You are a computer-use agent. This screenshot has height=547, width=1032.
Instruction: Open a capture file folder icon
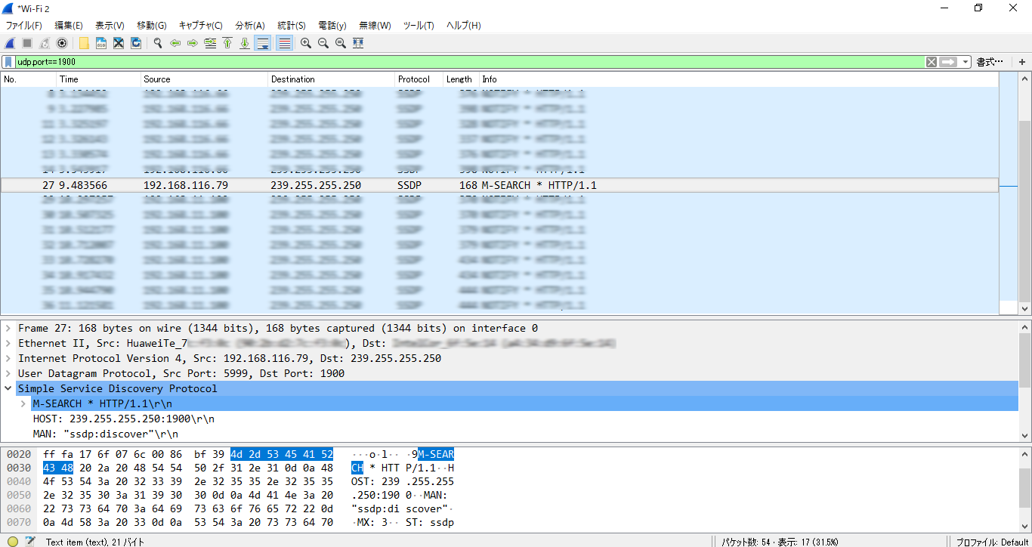point(84,43)
